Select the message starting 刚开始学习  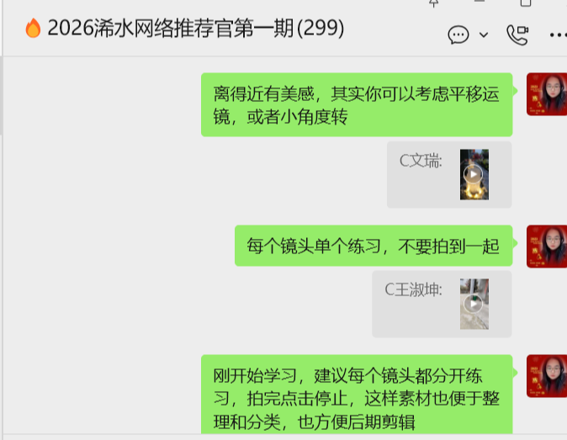pos(357,394)
